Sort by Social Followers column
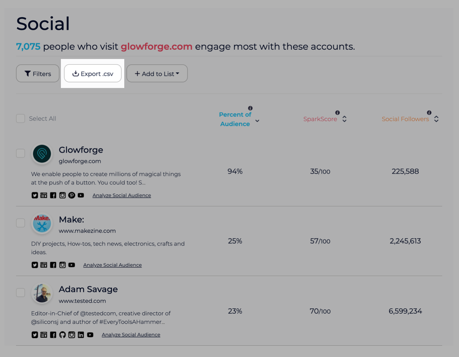The height and width of the screenshot is (357, 459). pos(436,119)
